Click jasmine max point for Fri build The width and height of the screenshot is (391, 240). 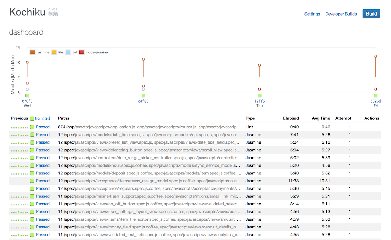click(x=375, y=56)
